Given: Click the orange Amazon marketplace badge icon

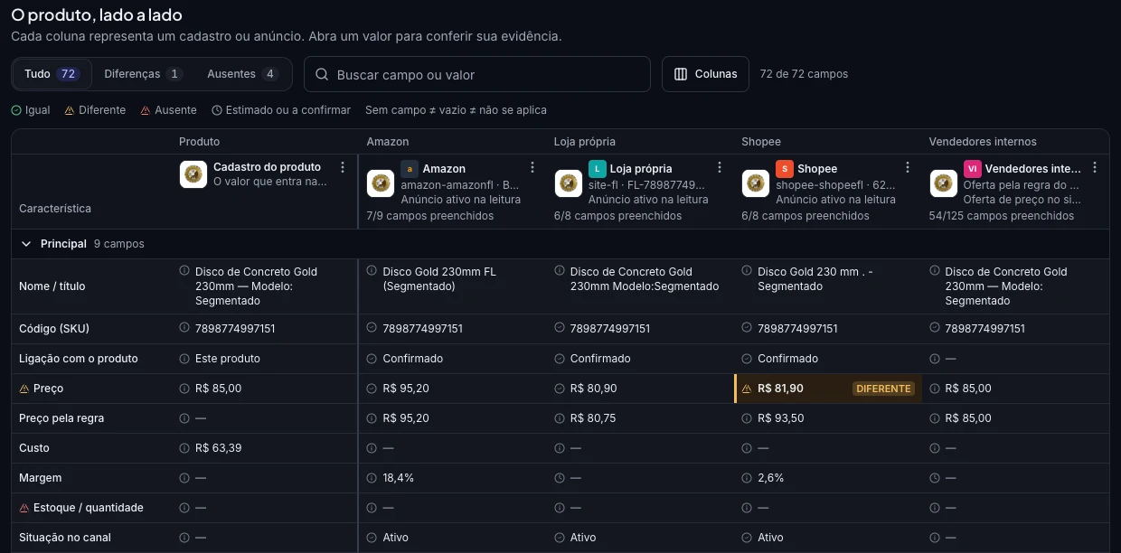Looking at the screenshot, I should 410,168.
